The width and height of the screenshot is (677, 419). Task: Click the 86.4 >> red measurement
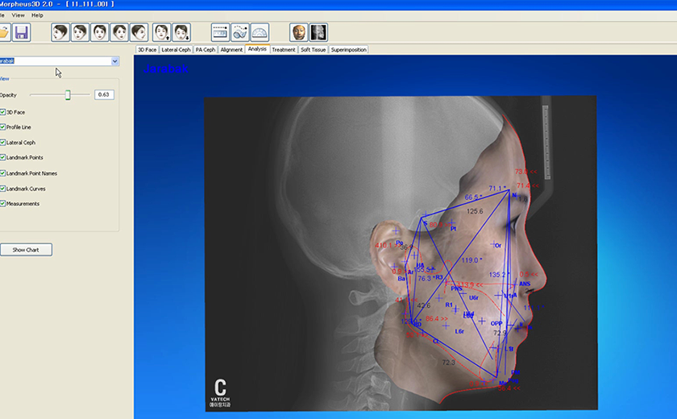[x=437, y=318]
